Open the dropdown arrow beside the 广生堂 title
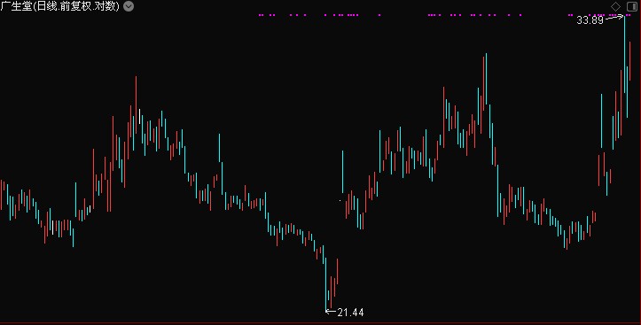Viewport: 641px width, 325px height. pyautogui.click(x=129, y=6)
